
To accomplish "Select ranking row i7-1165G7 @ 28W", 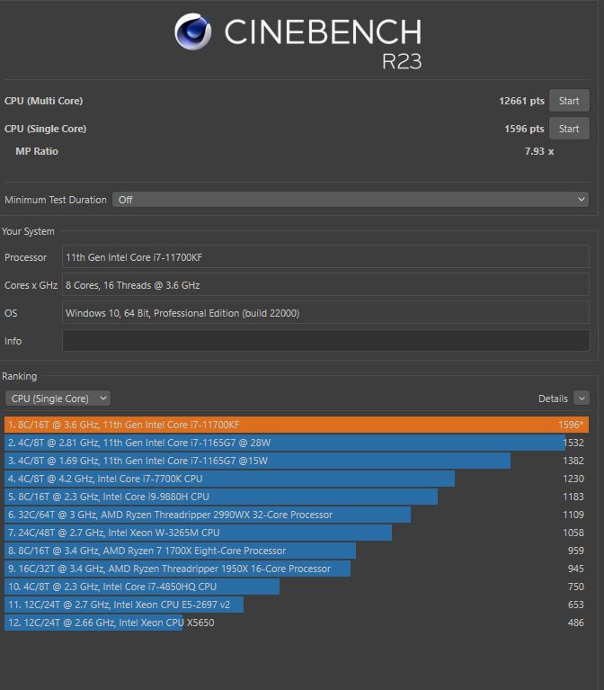I will 297,443.
